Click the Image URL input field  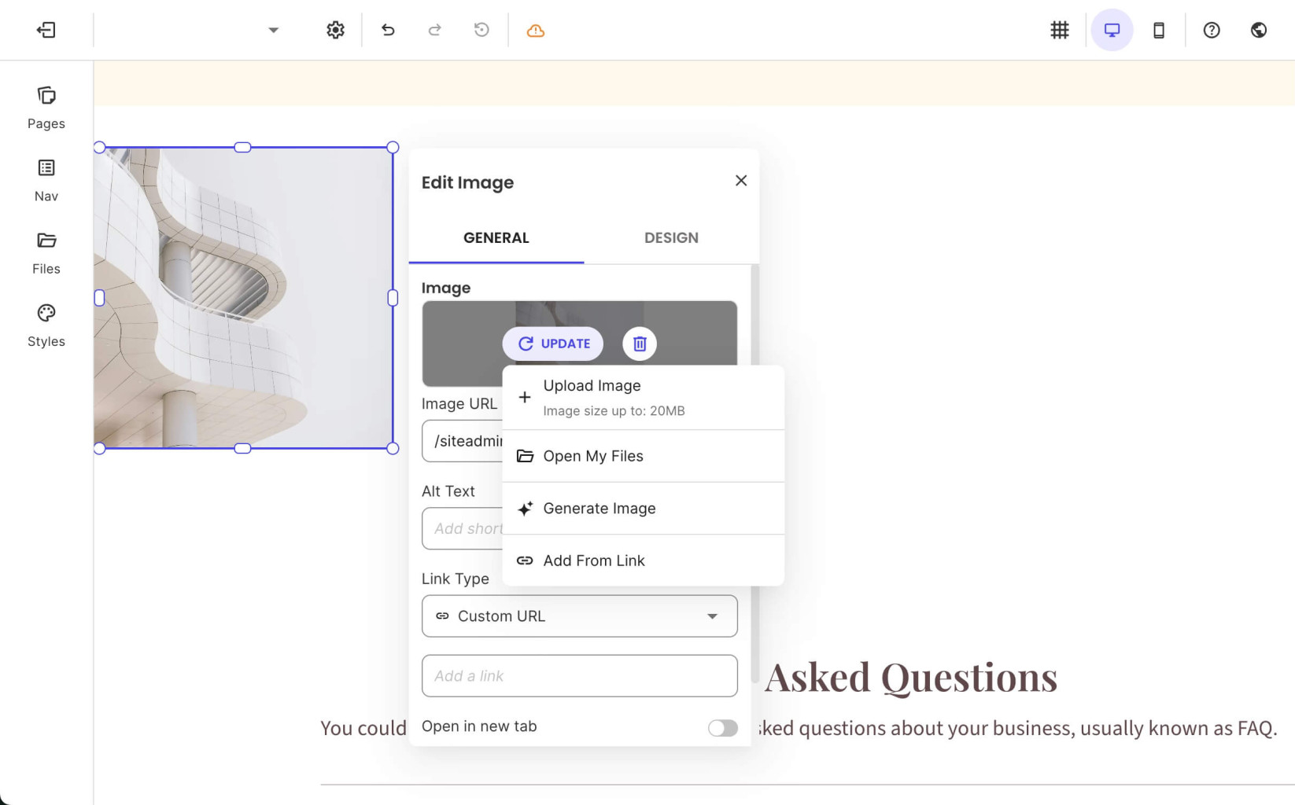(x=463, y=441)
